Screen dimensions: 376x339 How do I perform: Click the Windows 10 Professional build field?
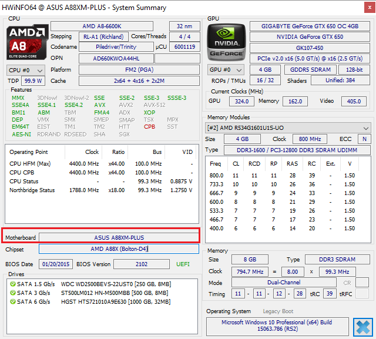[x=277, y=327]
